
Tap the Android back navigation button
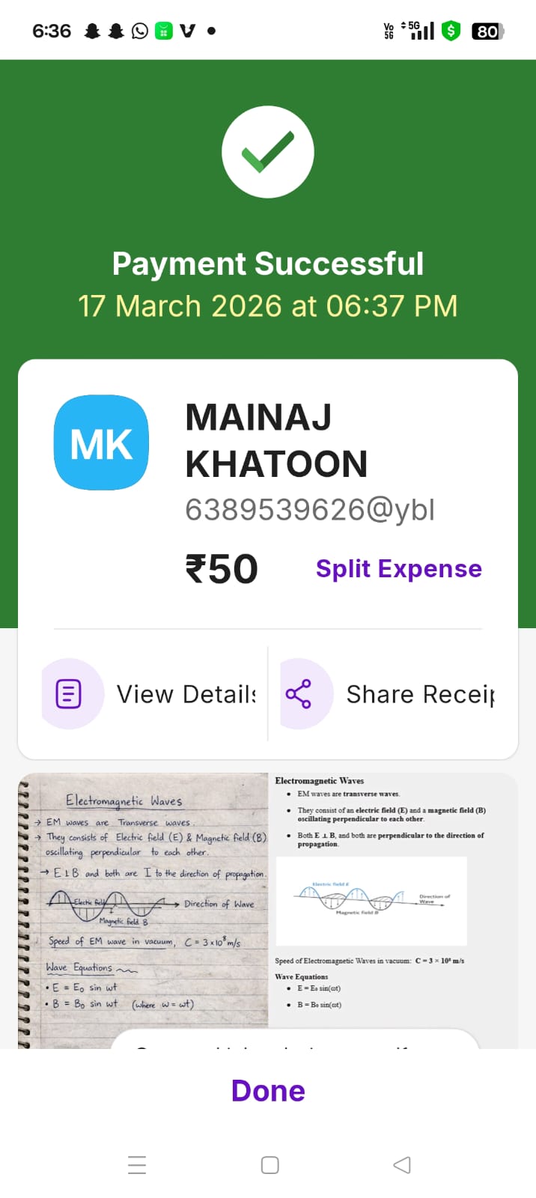click(402, 1165)
